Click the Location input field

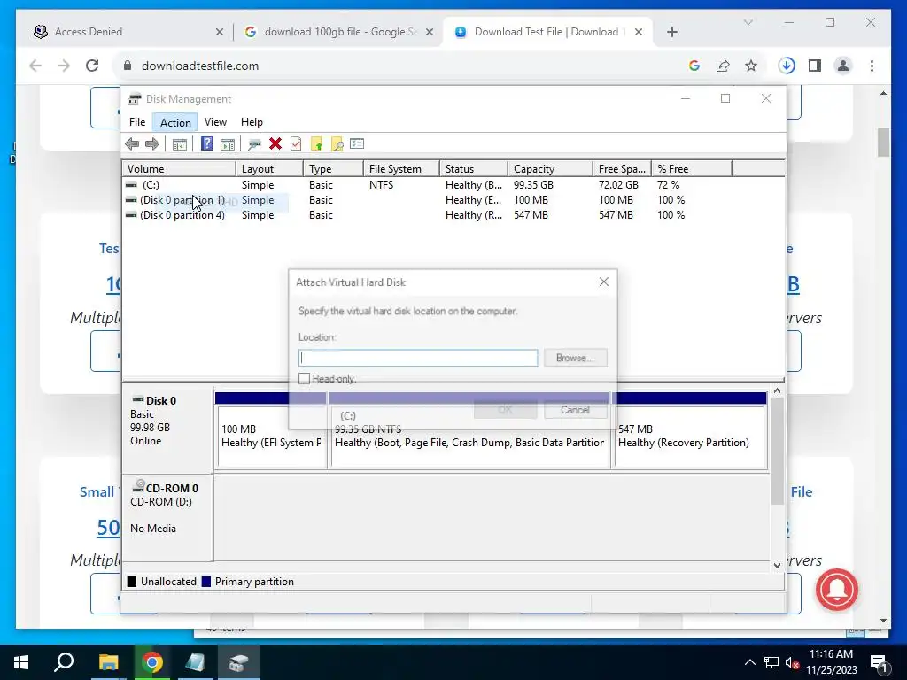click(x=418, y=358)
